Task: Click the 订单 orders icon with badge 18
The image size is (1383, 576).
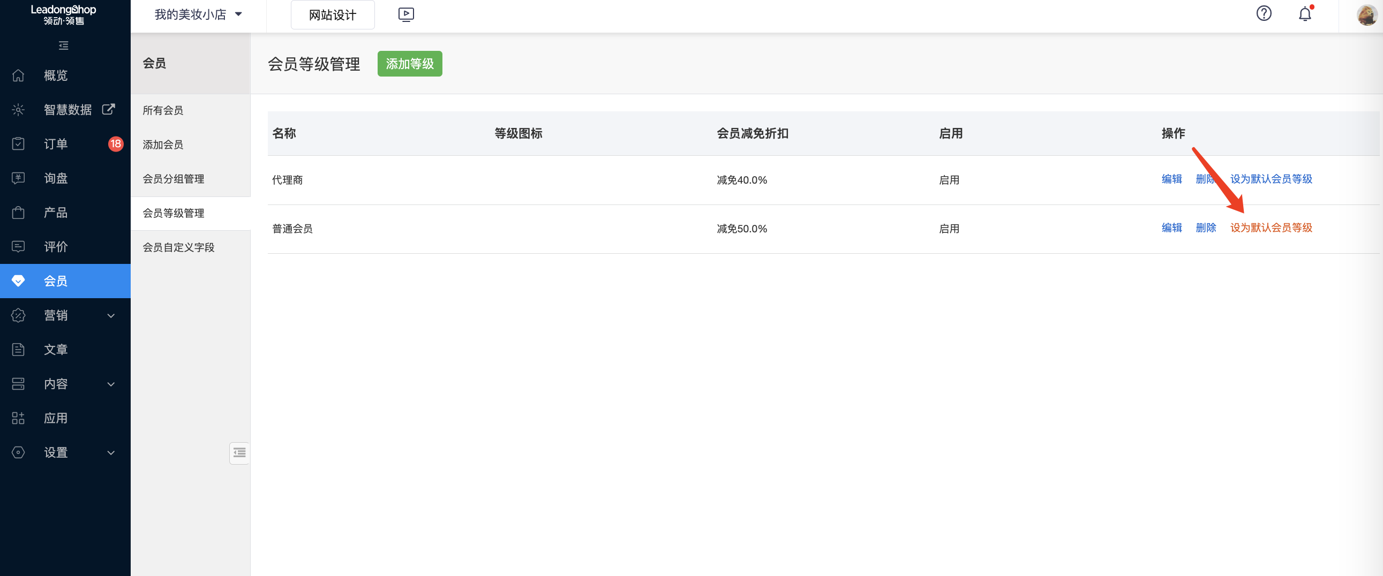Action: (18, 143)
